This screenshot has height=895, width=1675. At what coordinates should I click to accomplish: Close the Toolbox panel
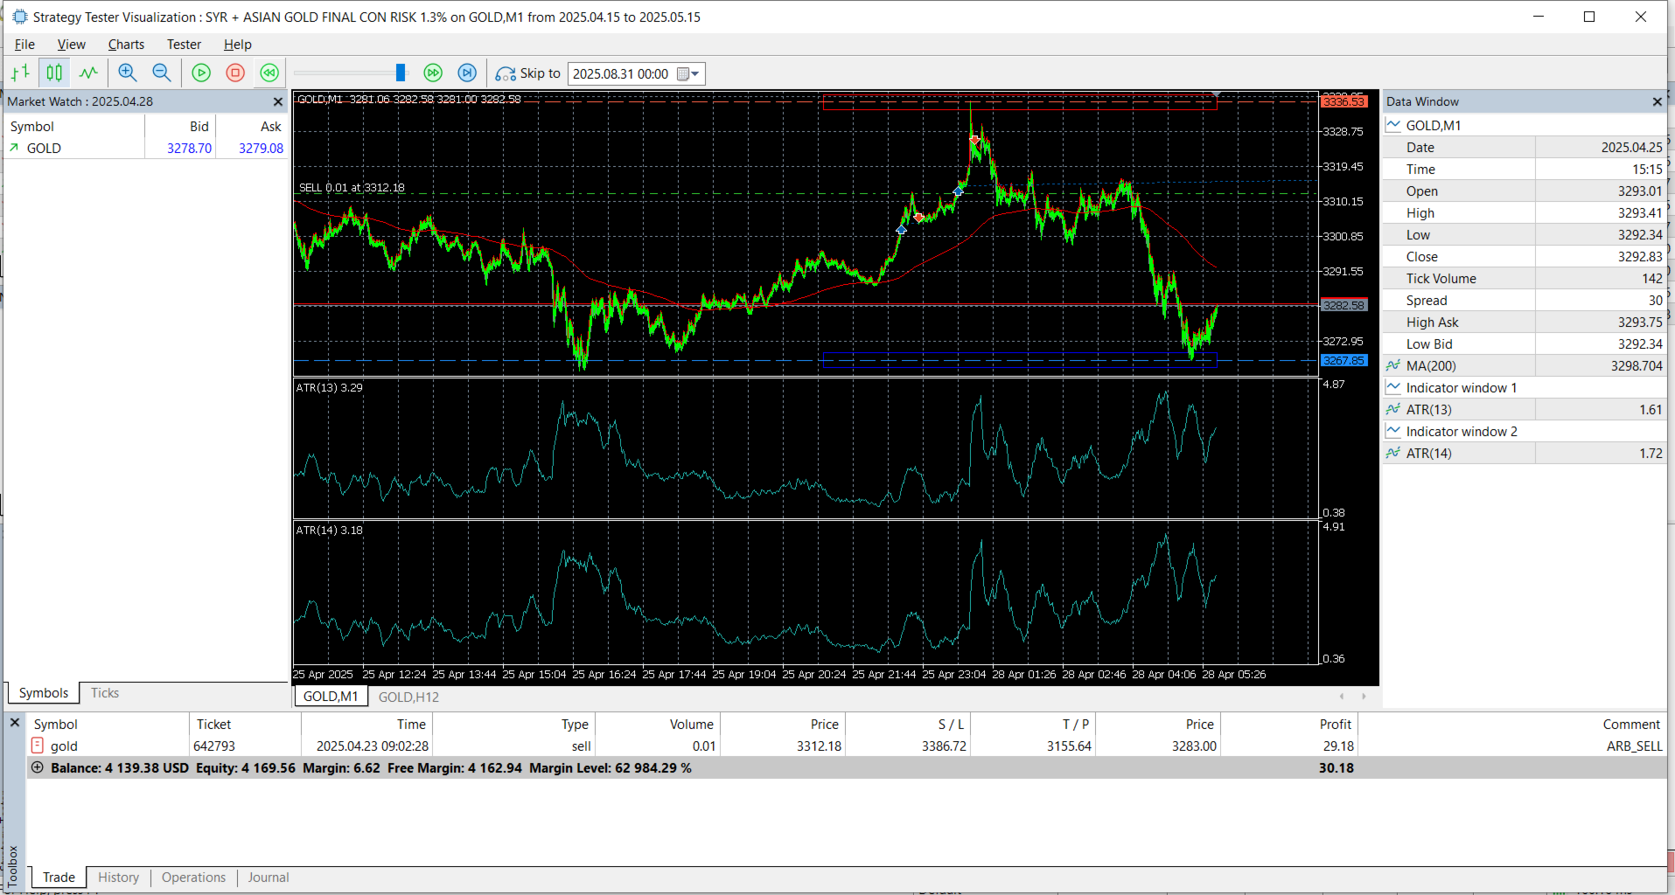pyautogui.click(x=15, y=724)
